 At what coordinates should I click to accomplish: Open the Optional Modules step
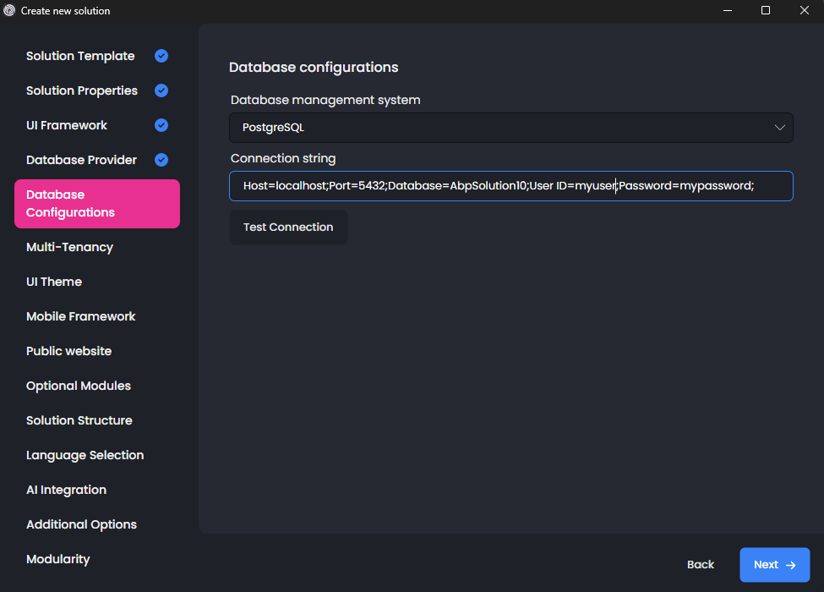[79, 386]
